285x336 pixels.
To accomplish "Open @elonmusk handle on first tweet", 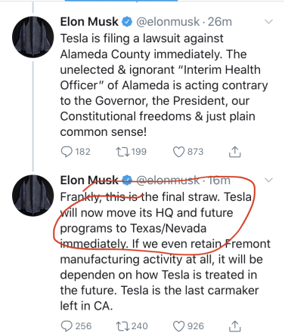I will [168, 22].
